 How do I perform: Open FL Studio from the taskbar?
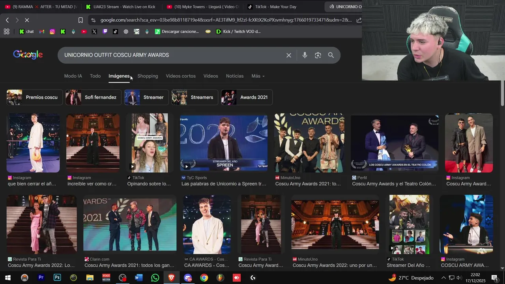tap(220, 278)
